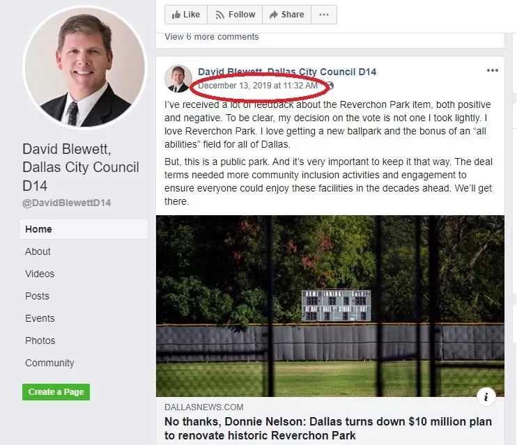Switch to the Events section

[x=40, y=318]
